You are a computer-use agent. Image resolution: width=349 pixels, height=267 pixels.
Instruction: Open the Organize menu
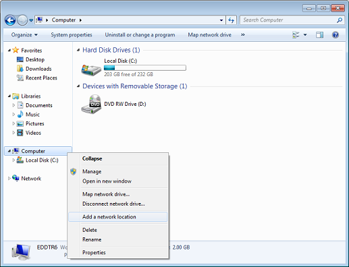[24, 35]
